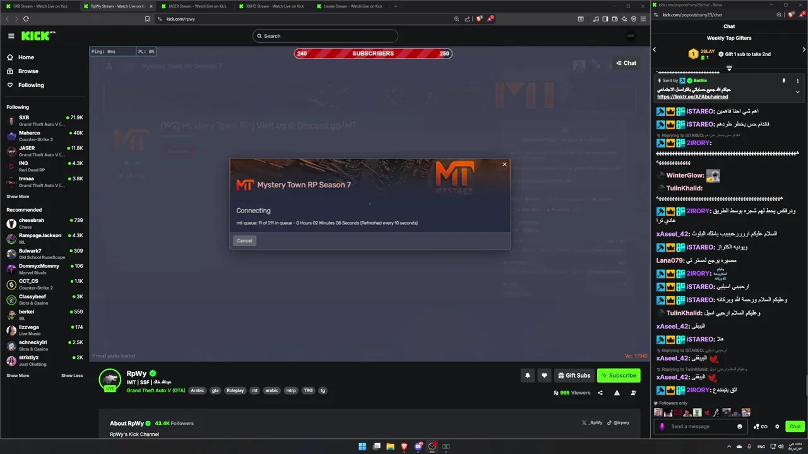Open a new browser tab
Image resolution: width=808 pixels, height=454 pixels.
(396, 6)
